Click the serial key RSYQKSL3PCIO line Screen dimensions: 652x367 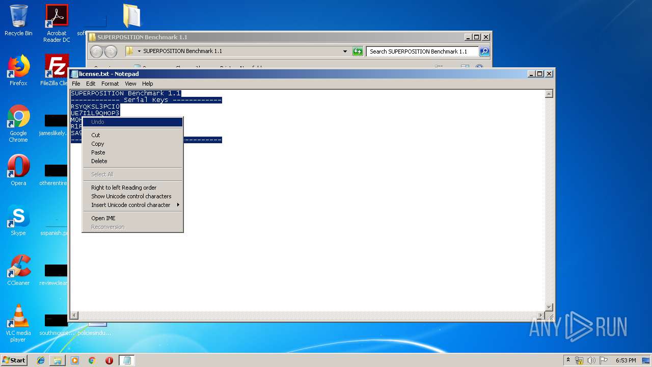(x=95, y=107)
